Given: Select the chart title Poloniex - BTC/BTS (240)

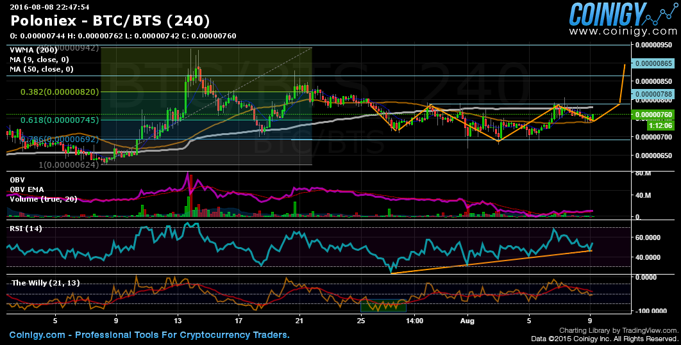Looking at the screenshot, I should click(x=110, y=20).
